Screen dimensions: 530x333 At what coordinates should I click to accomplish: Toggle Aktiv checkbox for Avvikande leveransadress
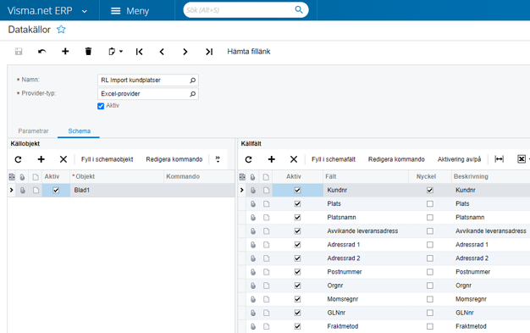(297, 231)
